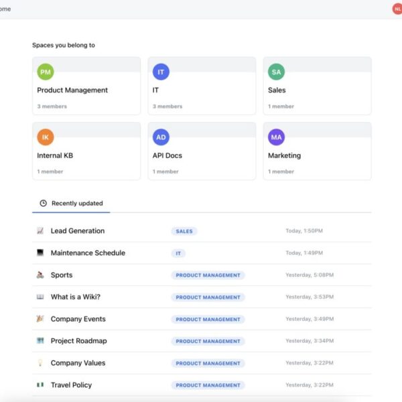Open the Maintenance Schedule page
Image resolution: width=402 pixels, height=402 pixels.
tap(87, 253)
